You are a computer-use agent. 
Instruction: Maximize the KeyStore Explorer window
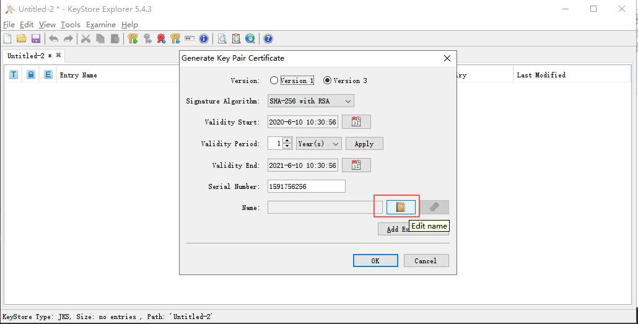593,9
